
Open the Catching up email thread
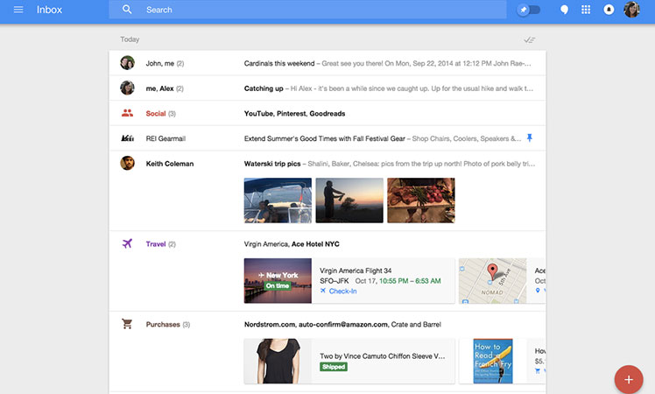(264, 88)
